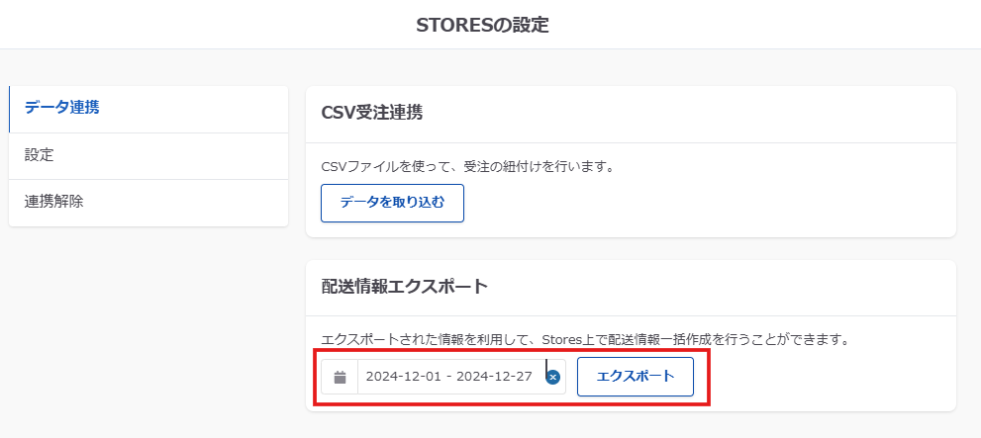Clear the date range with the x icon
Viewport: 981px width, 438px height.
(553, 377)
